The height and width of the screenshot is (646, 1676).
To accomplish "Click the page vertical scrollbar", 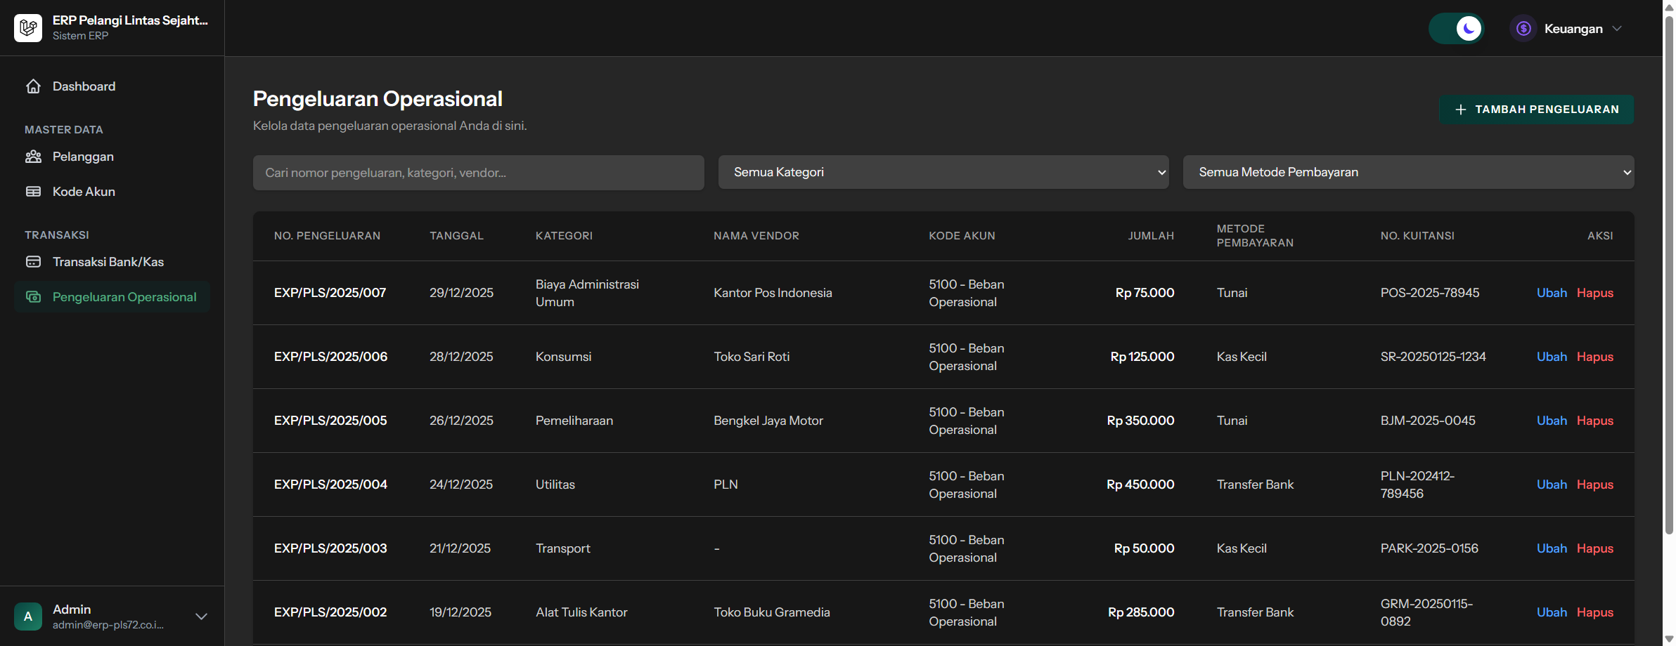I will [x=1669, y=281].
